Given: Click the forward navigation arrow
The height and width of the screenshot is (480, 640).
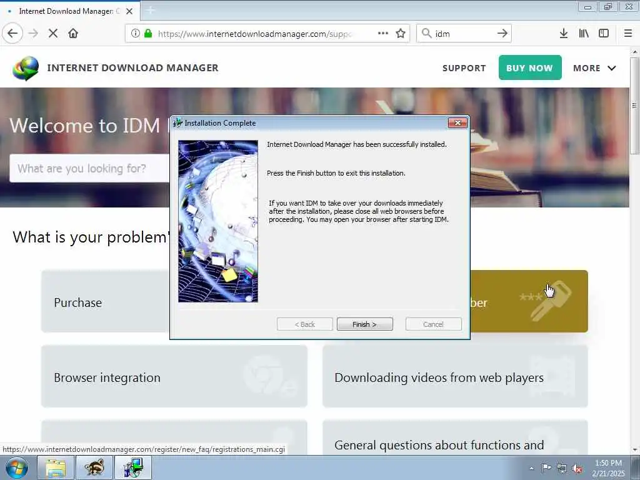Looking at the screenshot, I should coord(34,34).
